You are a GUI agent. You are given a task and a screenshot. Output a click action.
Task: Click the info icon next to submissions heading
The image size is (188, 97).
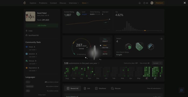(98, 63)
